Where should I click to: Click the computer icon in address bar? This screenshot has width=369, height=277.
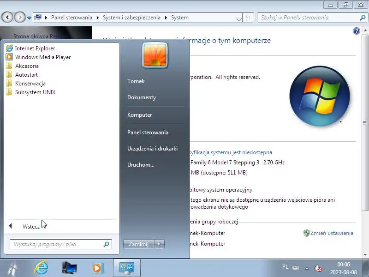point(38,18)
